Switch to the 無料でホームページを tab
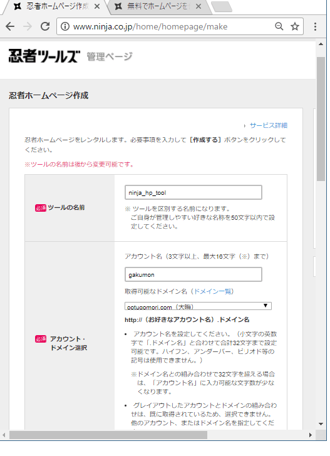330x456 pixels. point(158,6)
